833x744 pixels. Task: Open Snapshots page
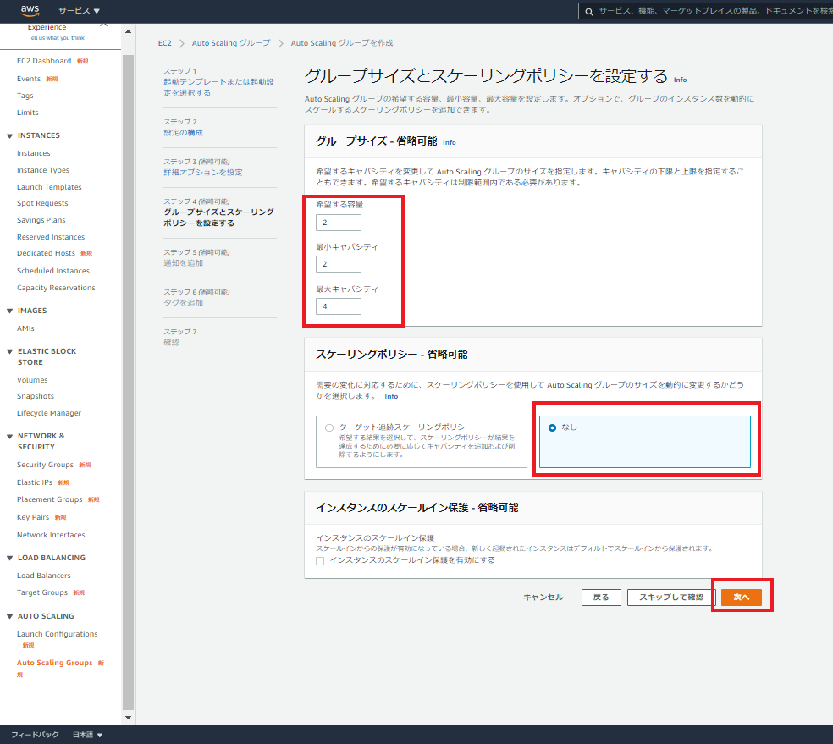(x=35, y=396)
